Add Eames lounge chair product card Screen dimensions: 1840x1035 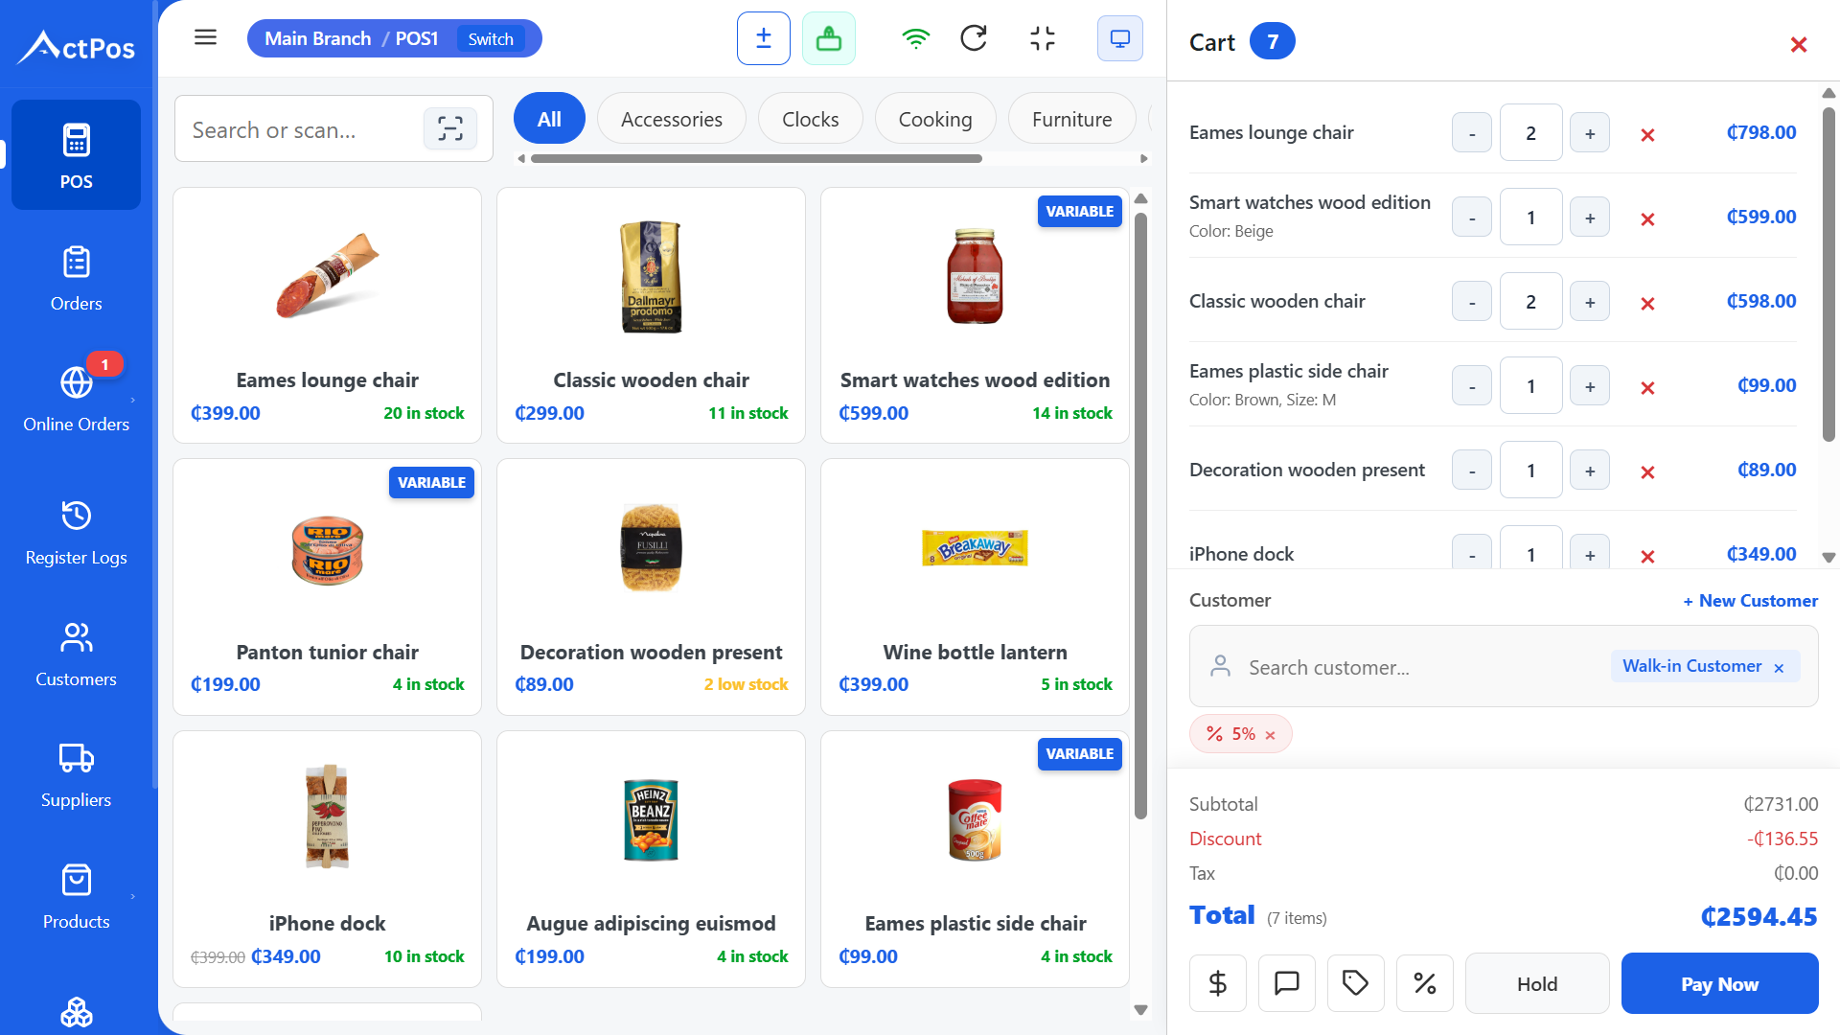click(x=328, y=315)
